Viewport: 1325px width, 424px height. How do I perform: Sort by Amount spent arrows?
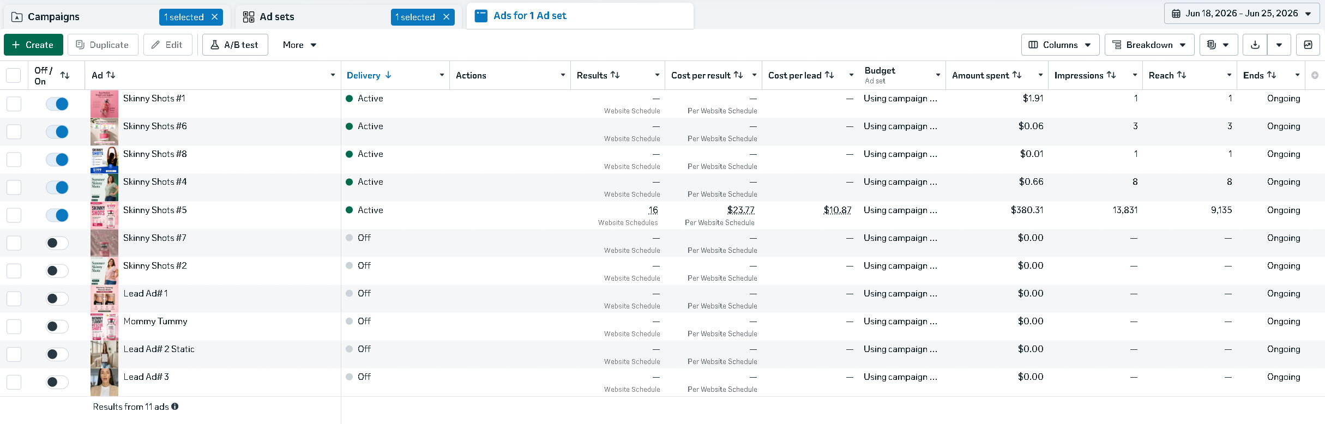1017,75
